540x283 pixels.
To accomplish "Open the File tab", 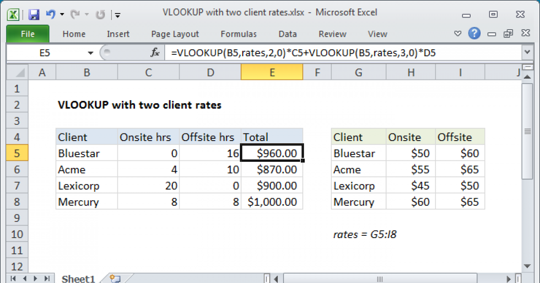I will point(27,34).
